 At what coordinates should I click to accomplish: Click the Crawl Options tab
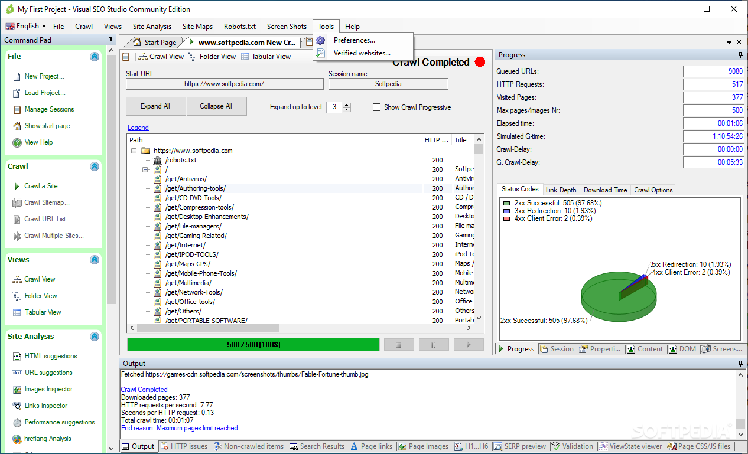tap(653, 190)
